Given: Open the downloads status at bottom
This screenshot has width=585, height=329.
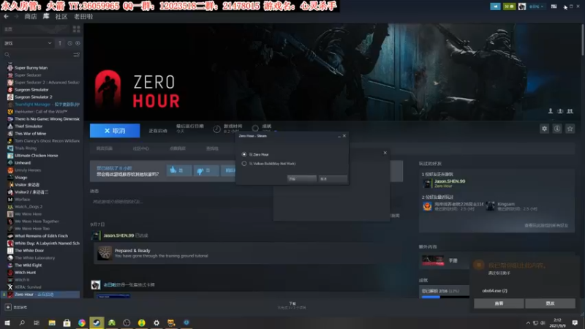Looking at the screenshot, I should (x=292, y=306).
